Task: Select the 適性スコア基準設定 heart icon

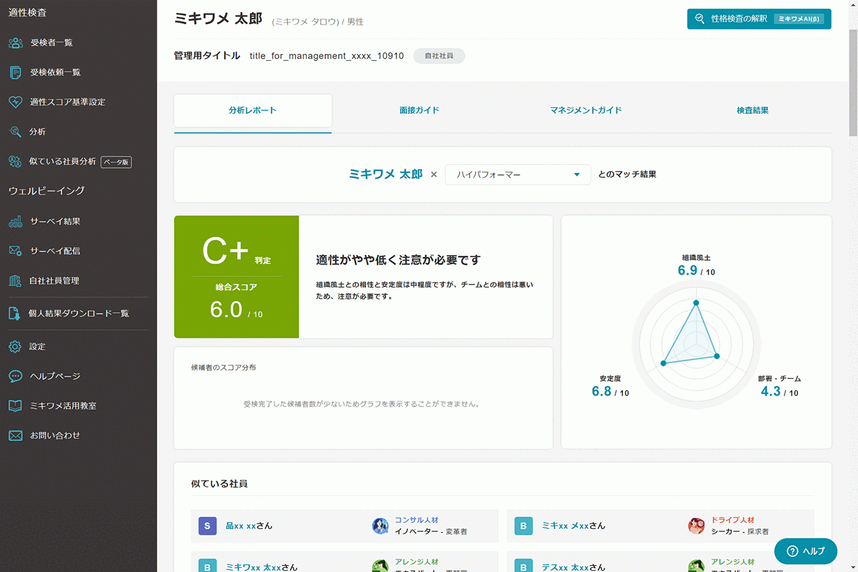Action: click(15, 102)
